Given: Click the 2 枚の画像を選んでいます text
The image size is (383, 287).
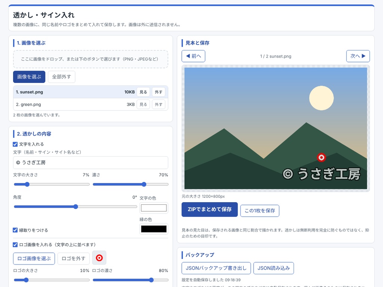Looking at the screenshot, I should pos(37,115).
